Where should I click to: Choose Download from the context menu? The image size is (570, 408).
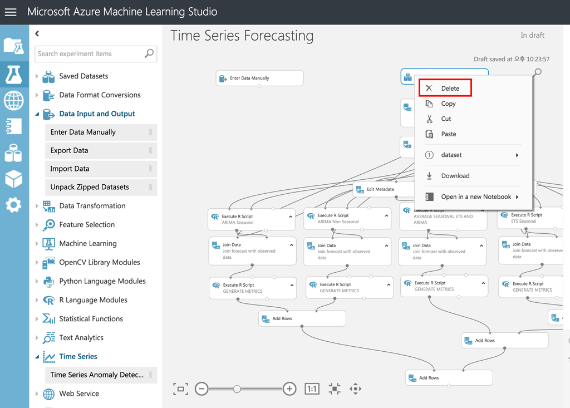473,176
